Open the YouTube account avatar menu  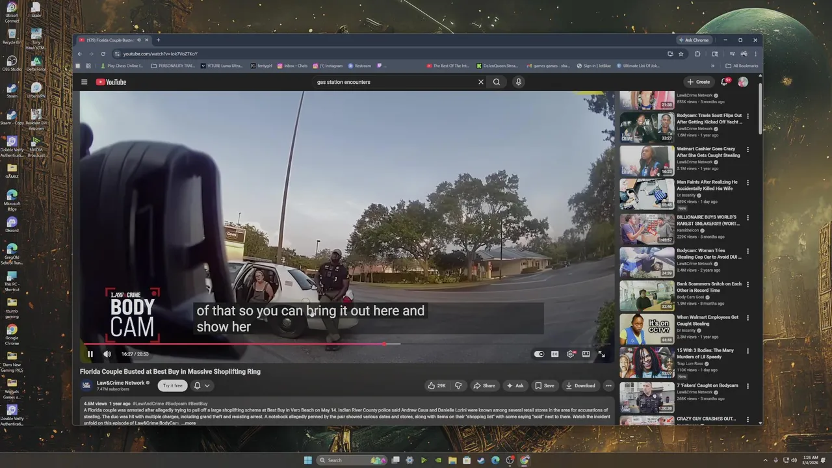point(743,82)
